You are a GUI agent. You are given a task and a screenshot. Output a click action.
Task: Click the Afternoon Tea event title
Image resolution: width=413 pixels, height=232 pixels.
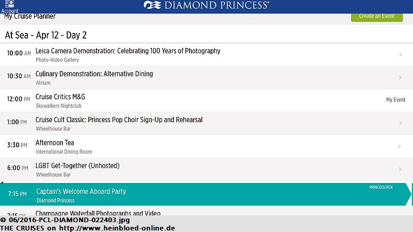(x=55, y=143)
